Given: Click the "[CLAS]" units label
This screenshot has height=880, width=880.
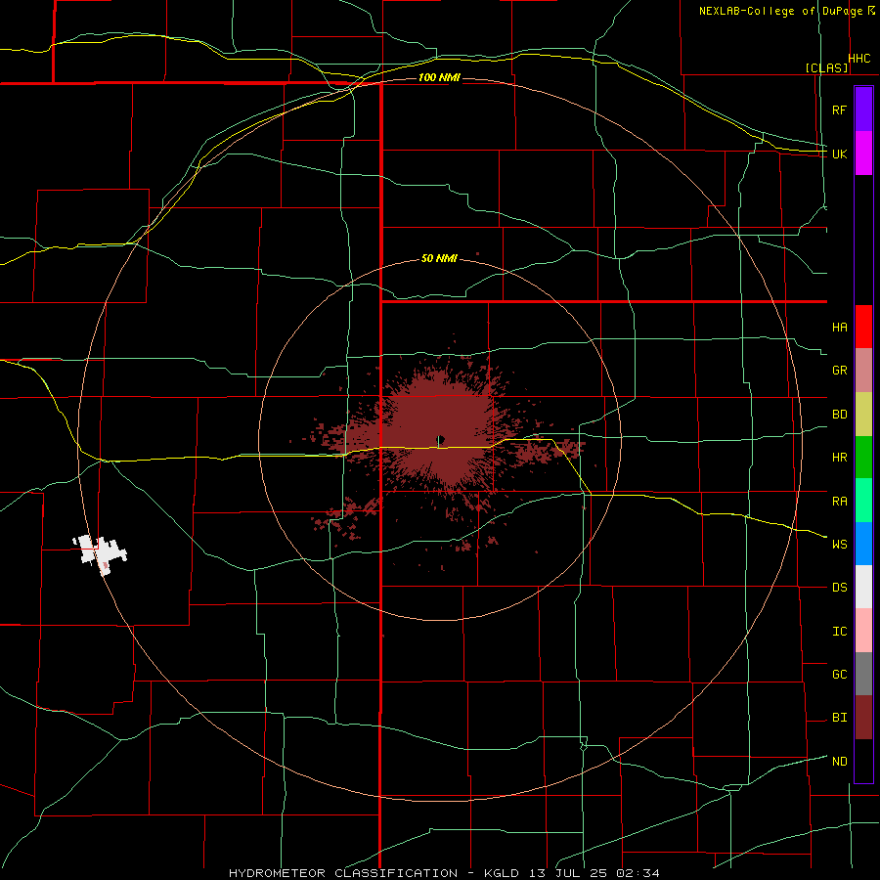Looking at the screenshot, I should 826,67.
